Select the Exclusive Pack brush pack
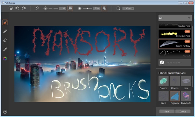195x117 pixels. 175,34
